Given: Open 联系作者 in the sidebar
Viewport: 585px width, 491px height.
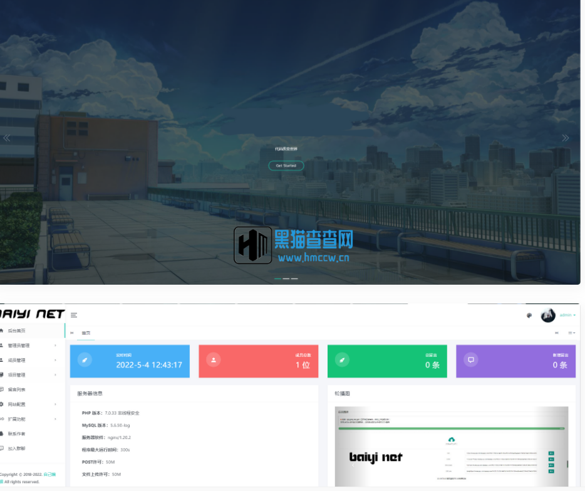Looking at the screenshot, I should pyautogui.click(x=17, y=434).
